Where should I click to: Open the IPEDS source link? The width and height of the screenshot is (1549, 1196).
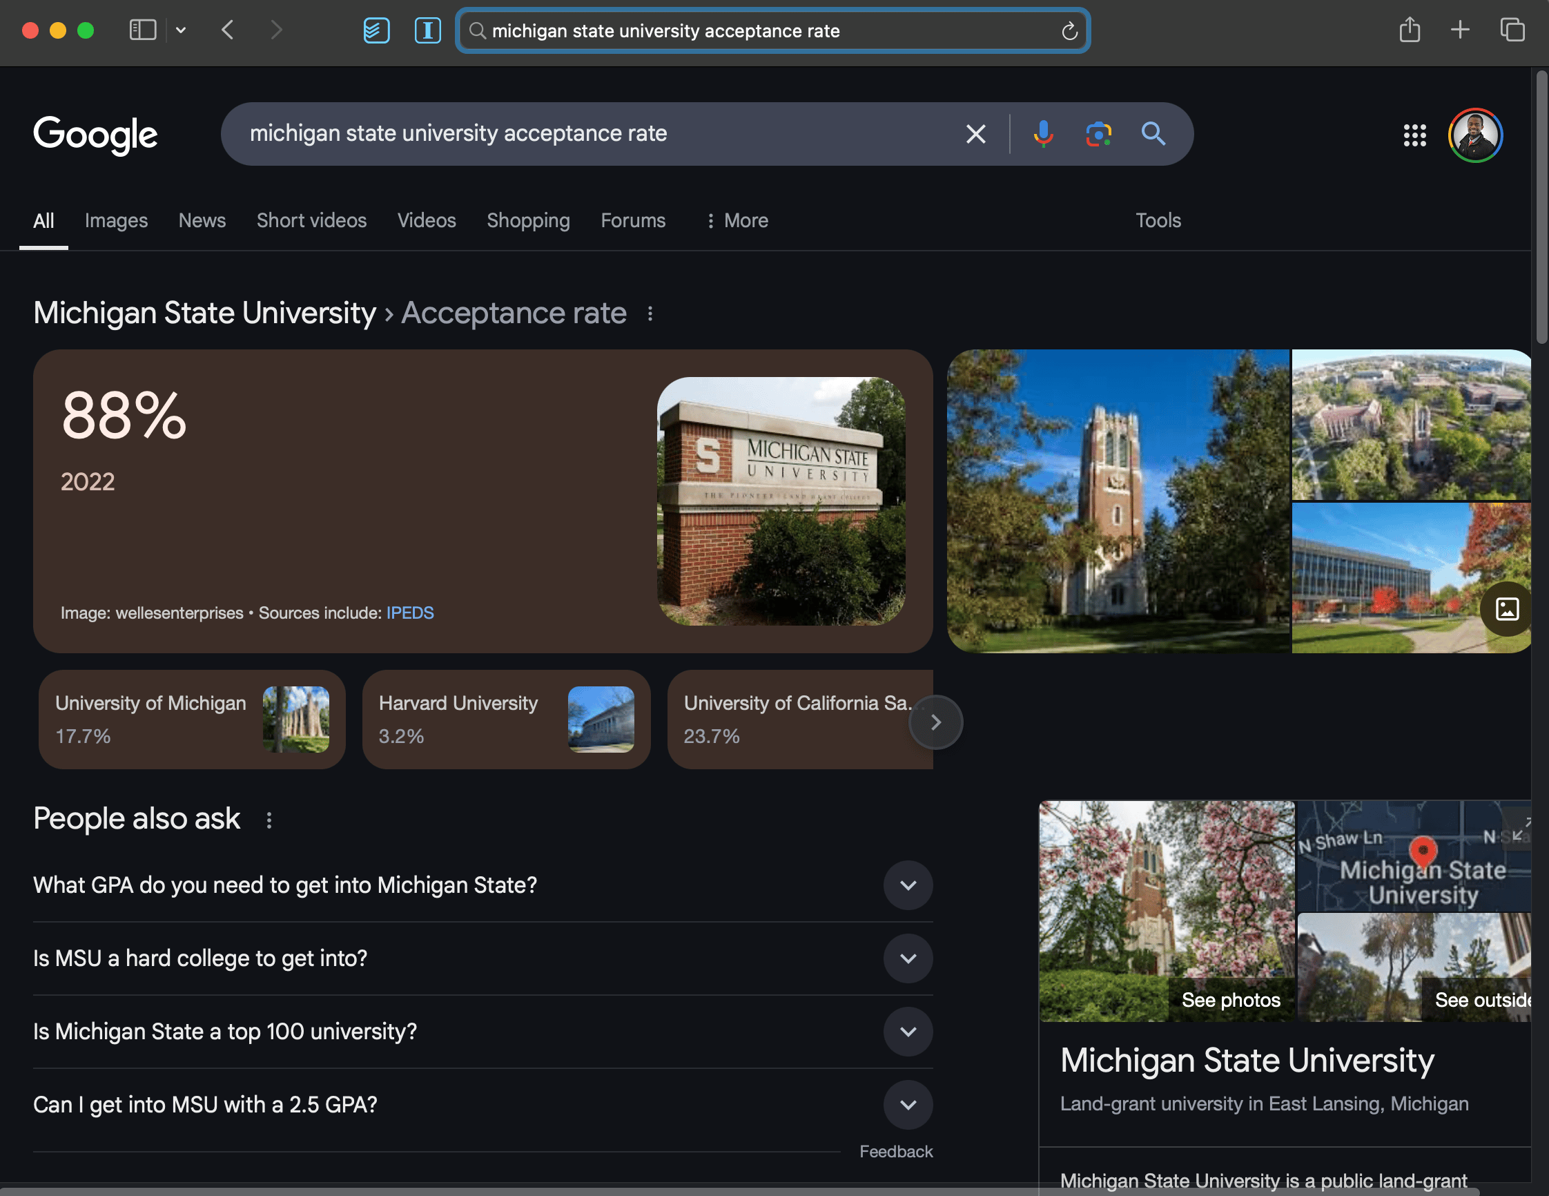pos(410,613)
